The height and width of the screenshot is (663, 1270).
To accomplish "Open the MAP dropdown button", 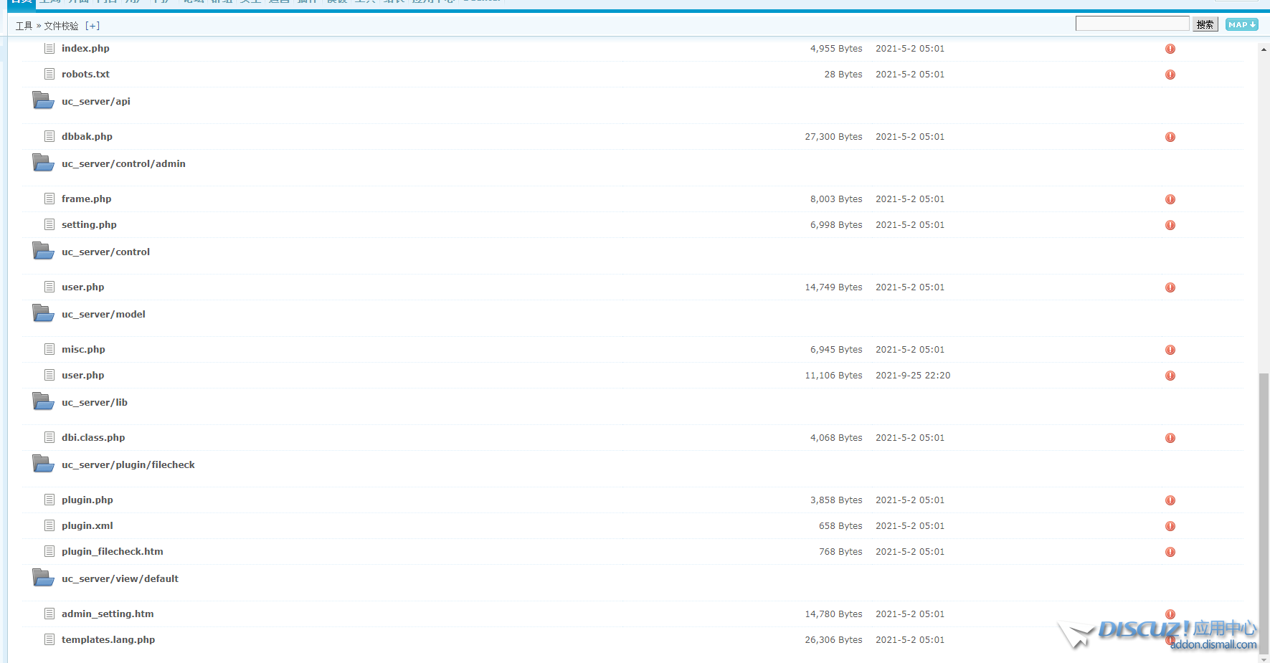I will pyautogui.click(x=1241, y=24).
